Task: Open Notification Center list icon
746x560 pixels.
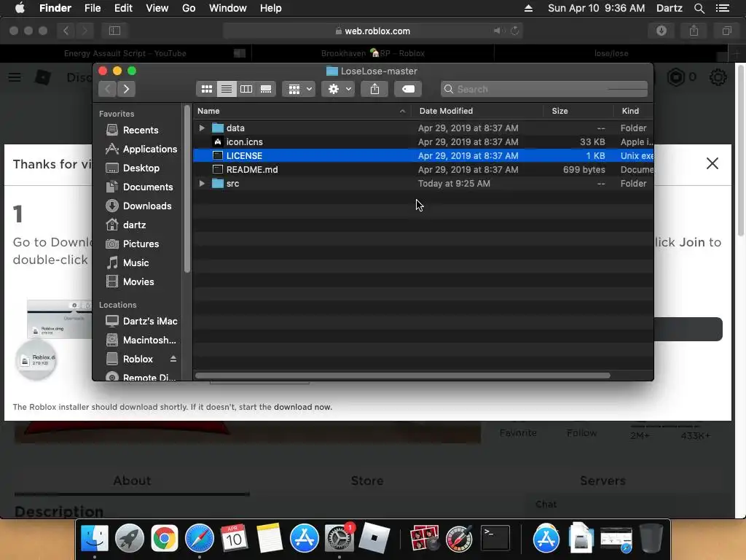Action: [723, 8]
